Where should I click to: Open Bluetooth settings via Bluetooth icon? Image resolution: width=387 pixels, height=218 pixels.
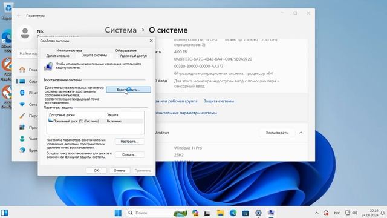click(22, 93)
